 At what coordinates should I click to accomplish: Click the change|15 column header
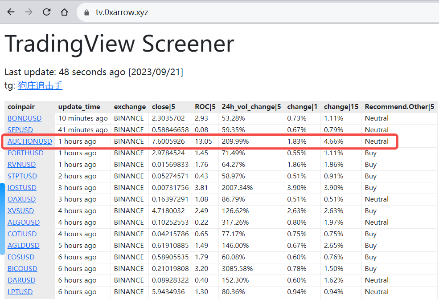[x=341, y=107]
